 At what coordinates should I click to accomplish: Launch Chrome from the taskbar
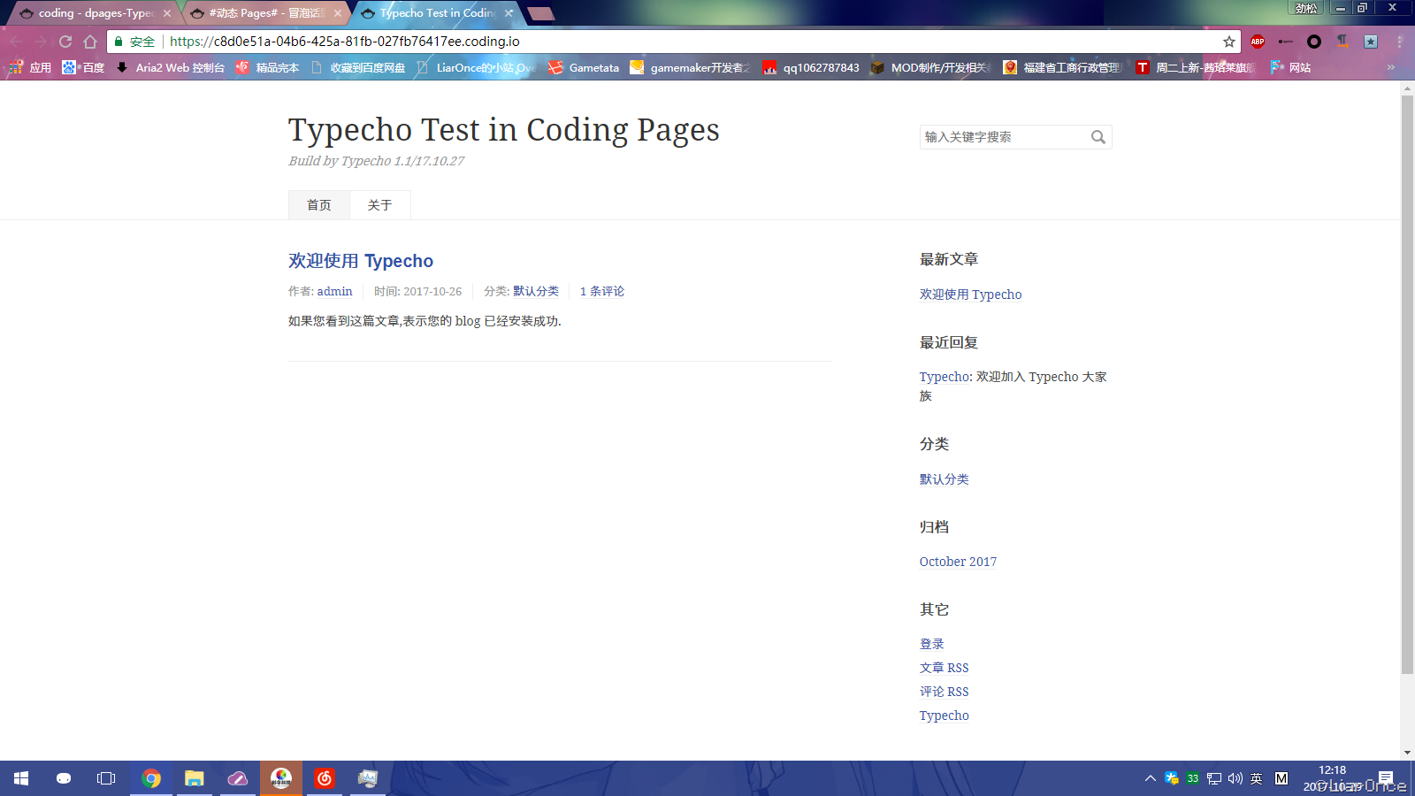151,778
